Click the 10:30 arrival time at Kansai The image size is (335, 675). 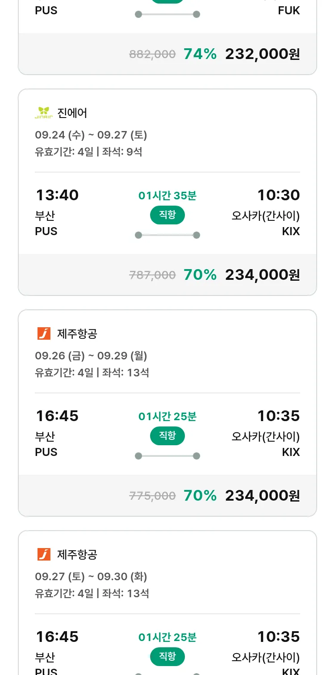pyautogui.click(x=278, y=195)
